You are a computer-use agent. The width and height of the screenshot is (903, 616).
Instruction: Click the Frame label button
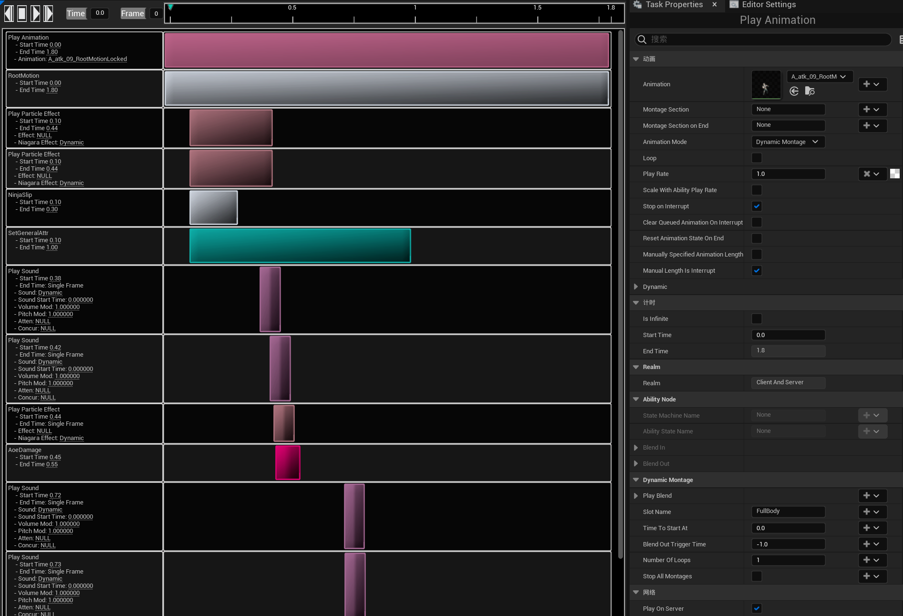click(x=133, y=13)
